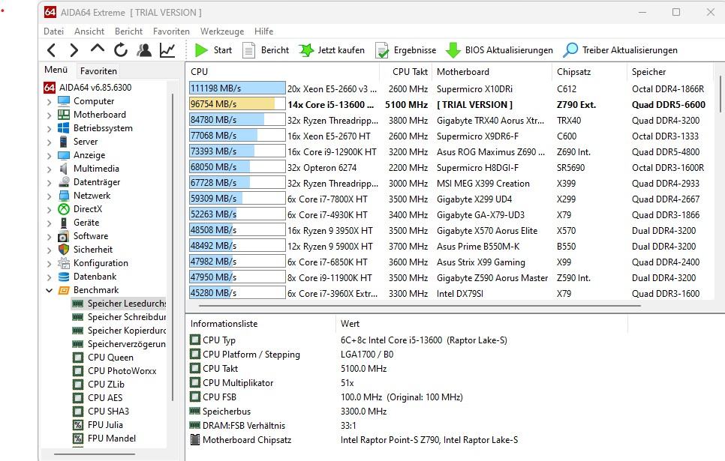The image size is (725, 461).
Task: Select the Netzwerk network icon
Action: [x=64, y=196]
